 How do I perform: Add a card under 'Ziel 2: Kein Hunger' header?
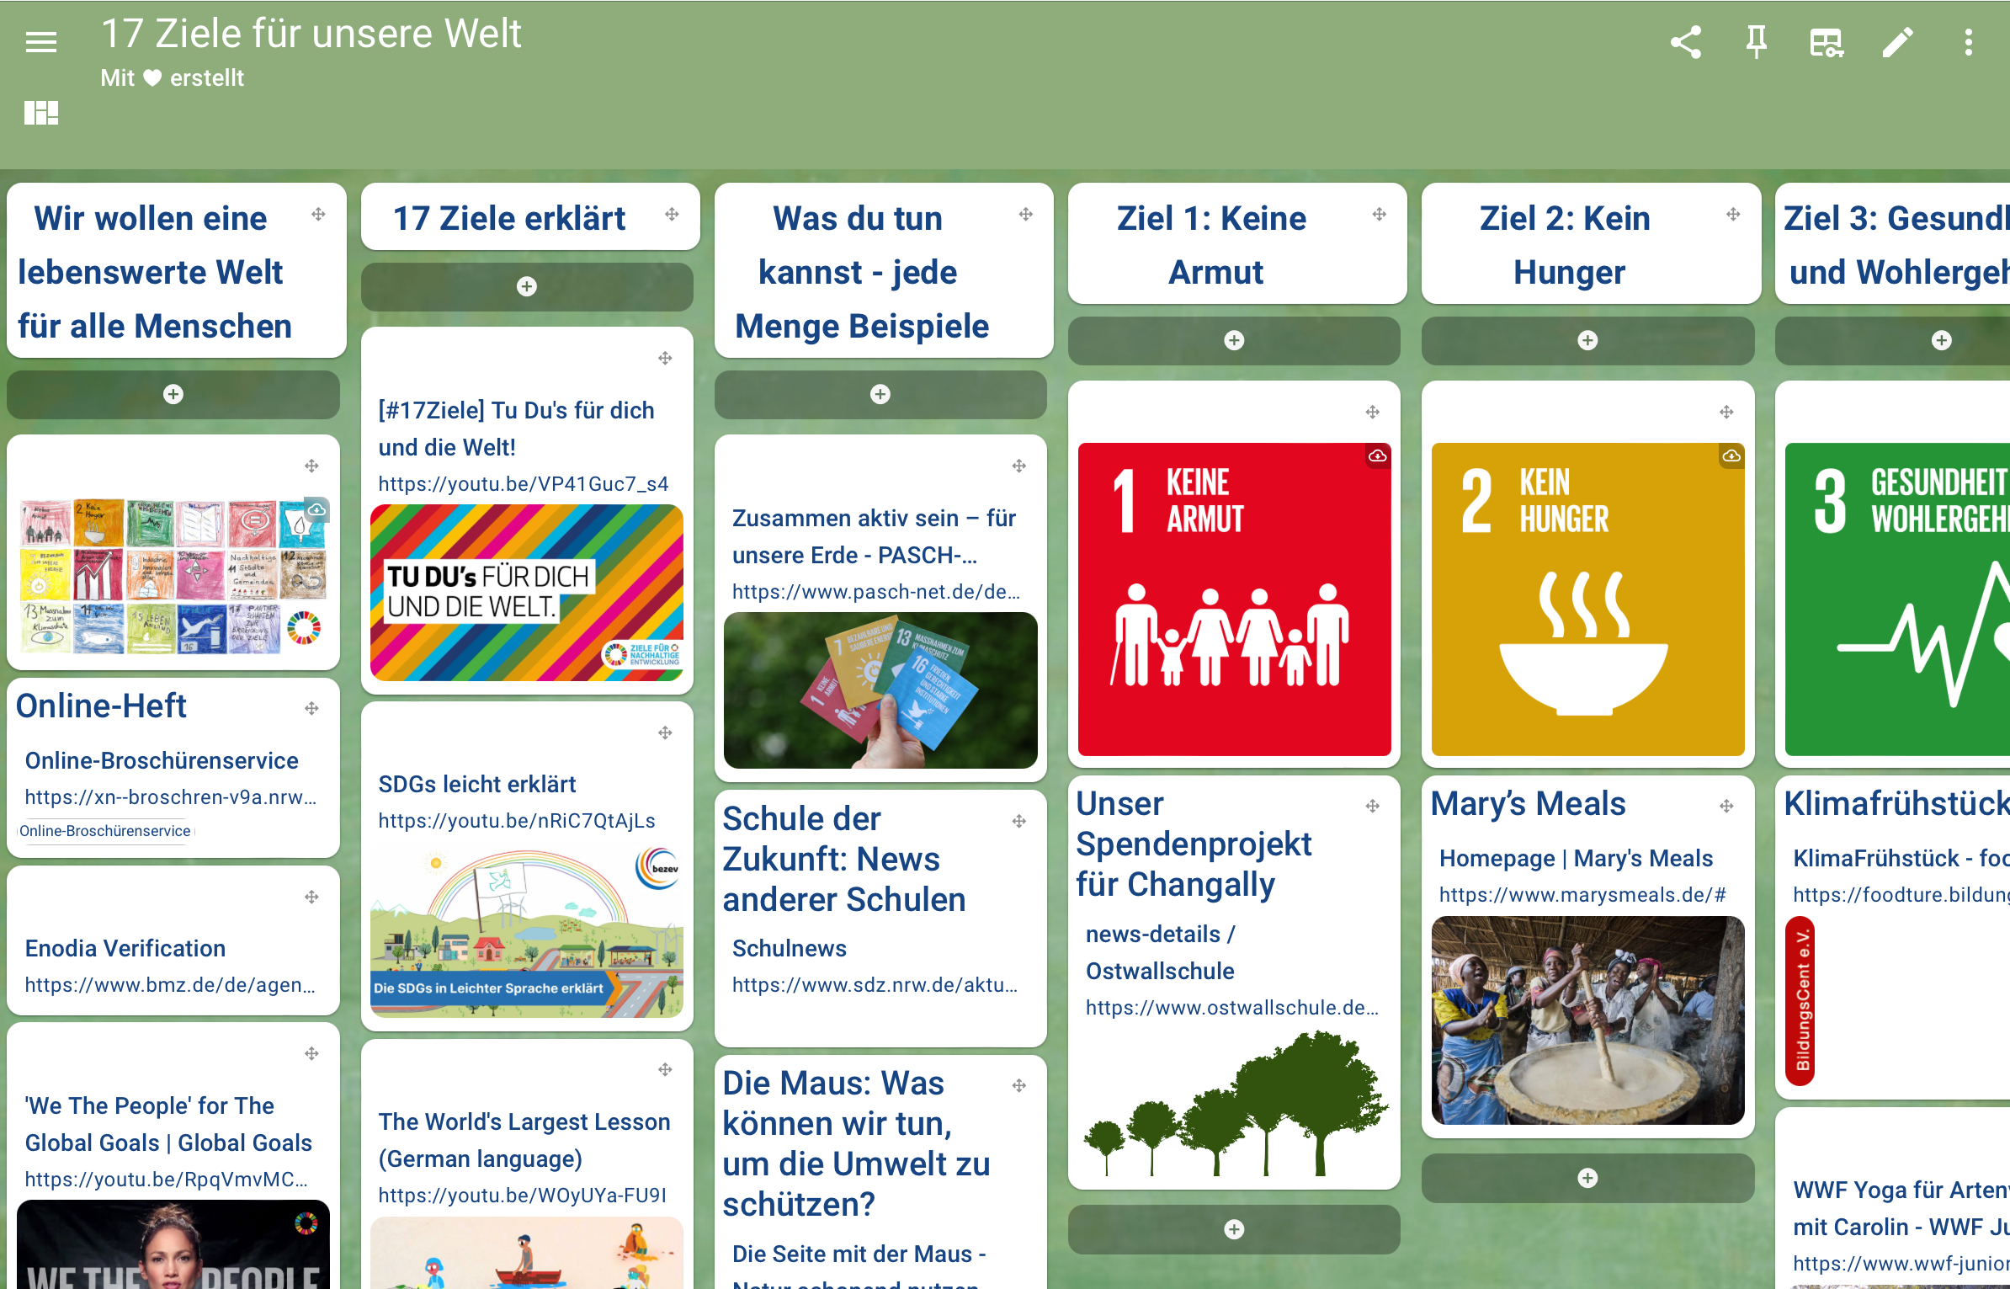tap(1587, 340)
